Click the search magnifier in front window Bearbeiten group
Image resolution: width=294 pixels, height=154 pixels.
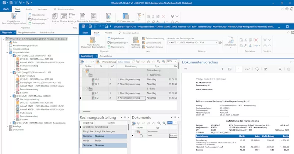(x=245, y=45)
